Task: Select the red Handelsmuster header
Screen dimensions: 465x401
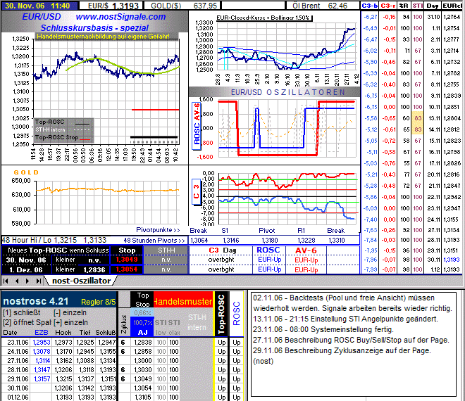Action: click(183, 302)
